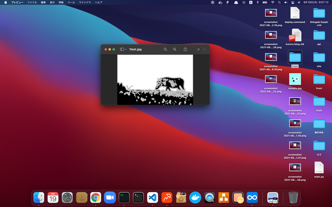Open the recycle box app in Dock
This screenshot has width=332, height=207.
pos(181,197)
